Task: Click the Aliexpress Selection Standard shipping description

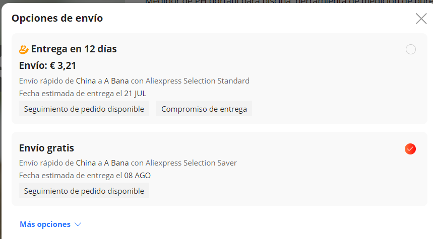Action: click(x=134, y=81)
